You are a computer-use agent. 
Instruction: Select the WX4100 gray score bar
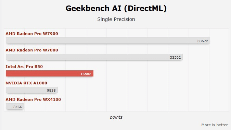[15, 107]
